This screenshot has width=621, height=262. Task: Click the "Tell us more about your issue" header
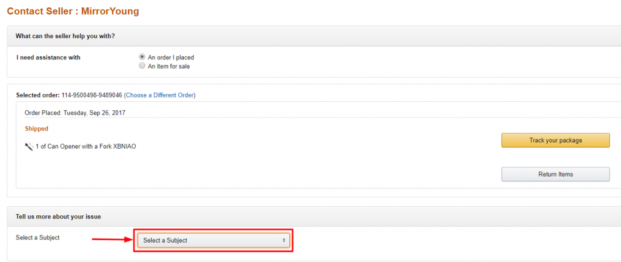coord(58,217)
